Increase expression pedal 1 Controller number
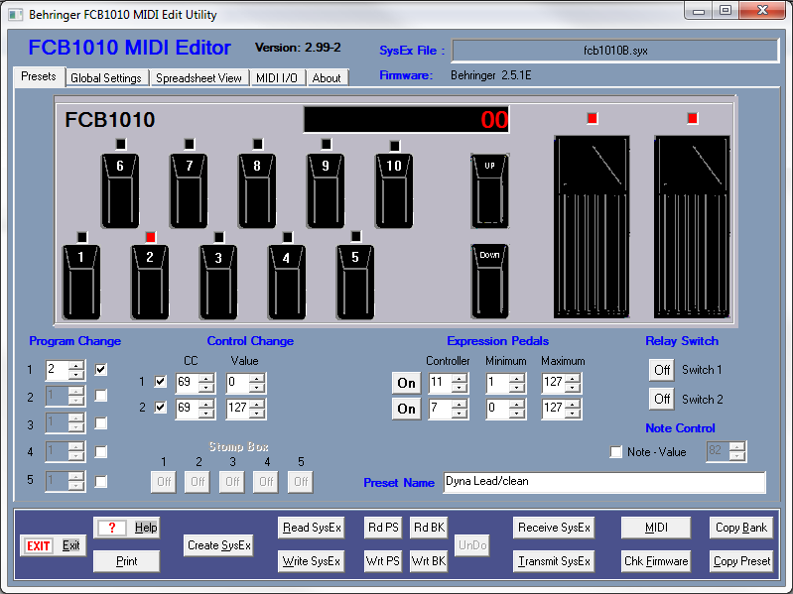The height and width of the screenshot is (594, 793). pos(460,379)
